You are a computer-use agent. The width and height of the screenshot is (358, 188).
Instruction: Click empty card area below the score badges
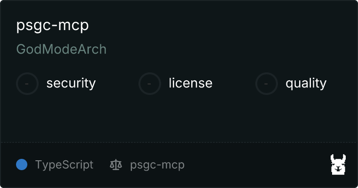coord(179,118)
